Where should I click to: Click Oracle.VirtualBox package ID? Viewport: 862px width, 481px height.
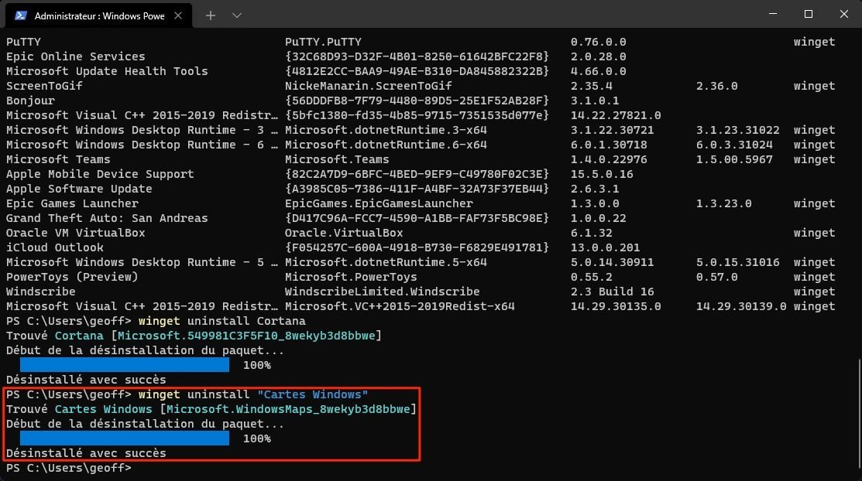pyautogui.click(x=344, y=233)
